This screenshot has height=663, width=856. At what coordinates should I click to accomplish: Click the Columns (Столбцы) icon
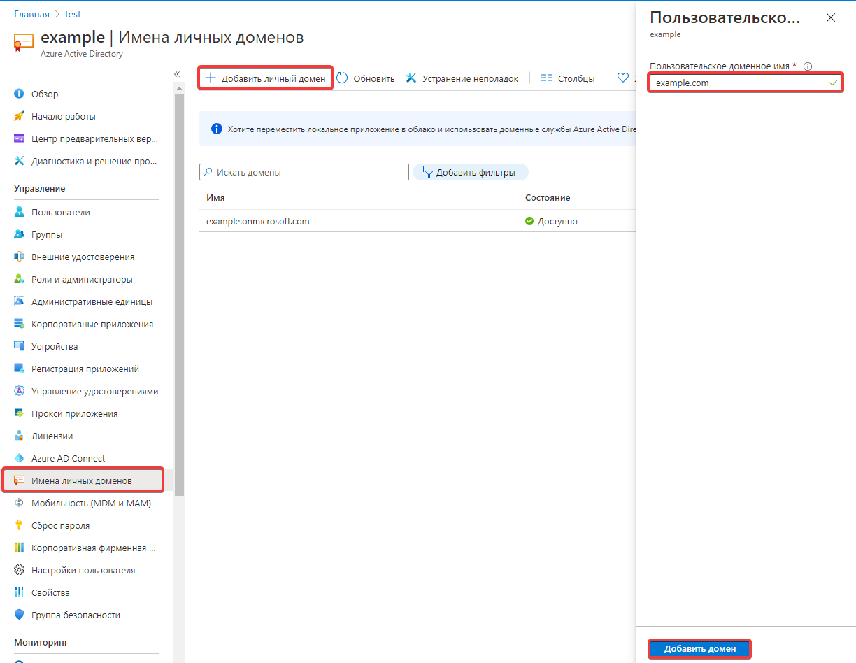(x=547, y=78)
